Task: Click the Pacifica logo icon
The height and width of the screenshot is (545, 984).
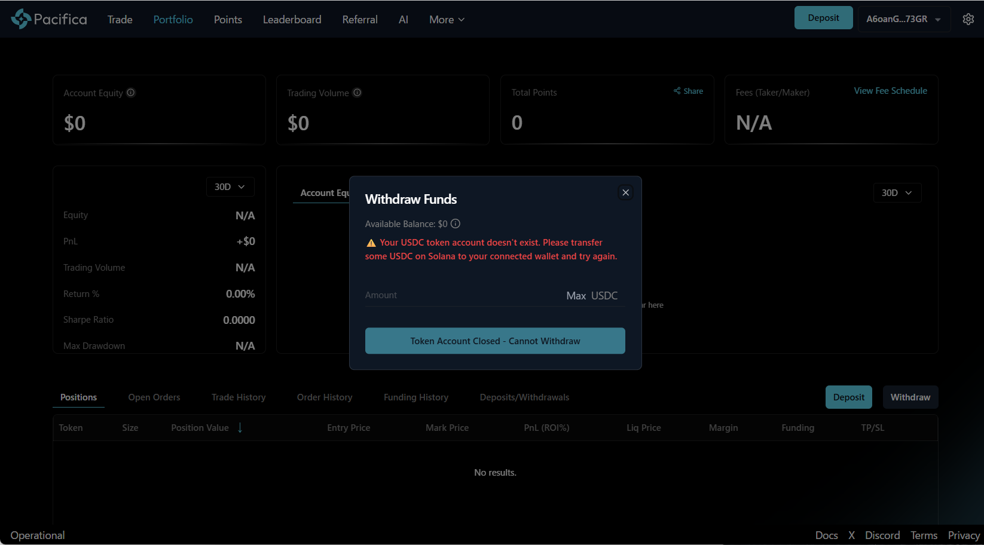Action: tap(21, 19)
